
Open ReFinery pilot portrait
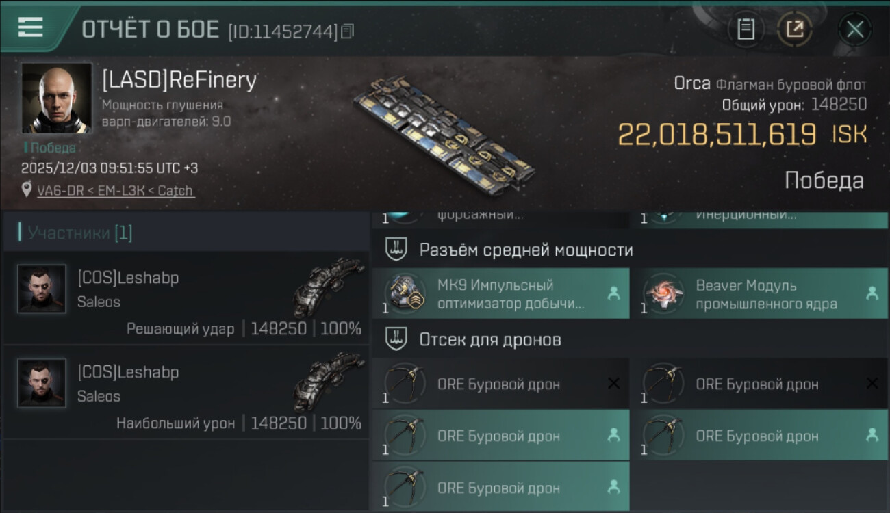(x=56, y=98)
